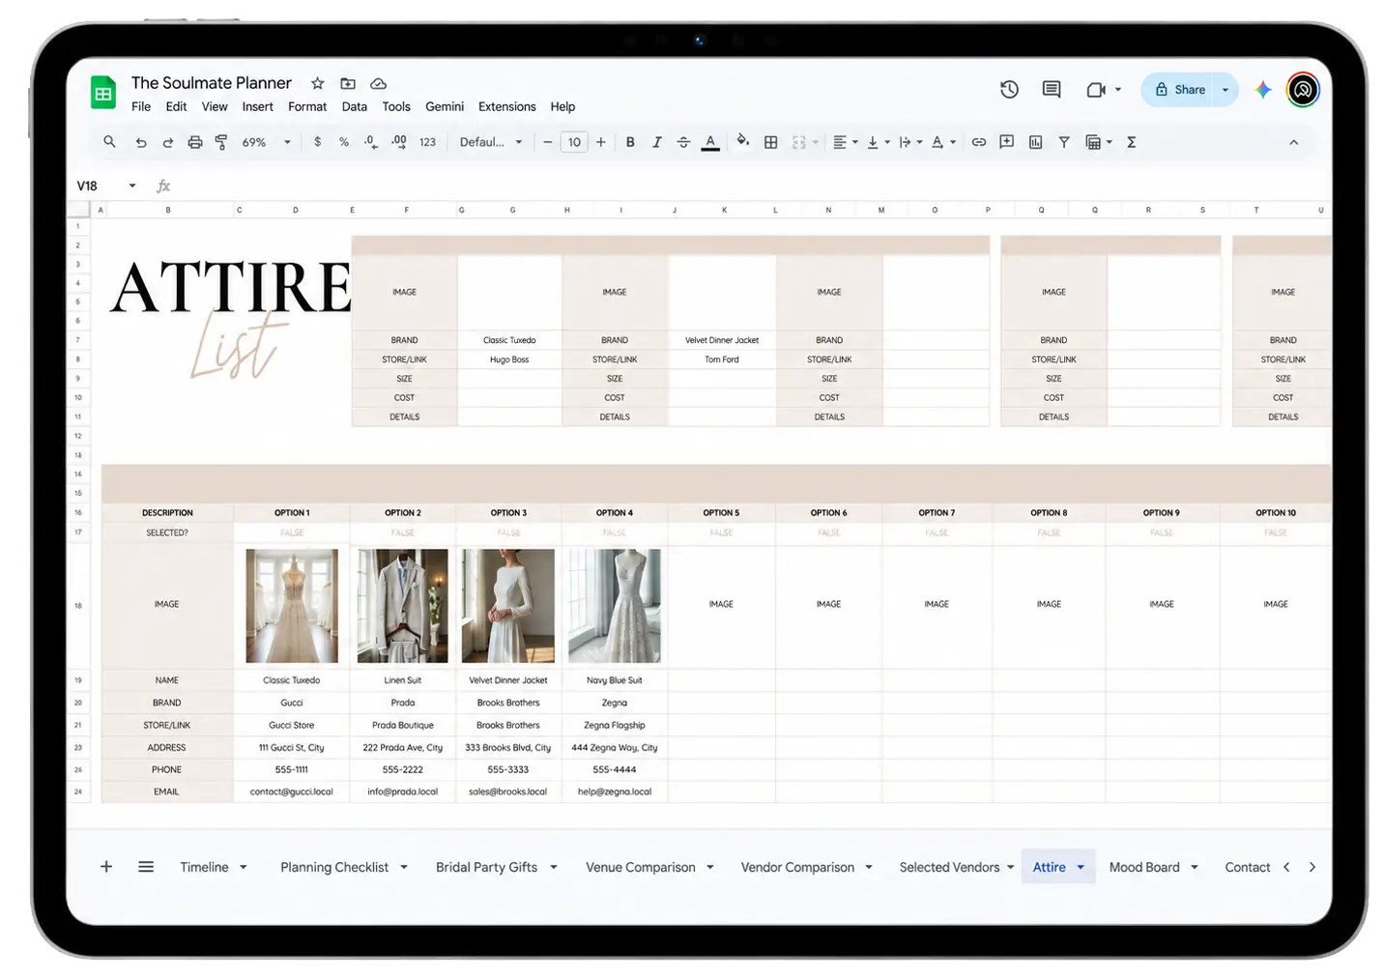1384x980 pixels.
Task: Switch to the Planning Checklist tab
Action: point(334,867)
